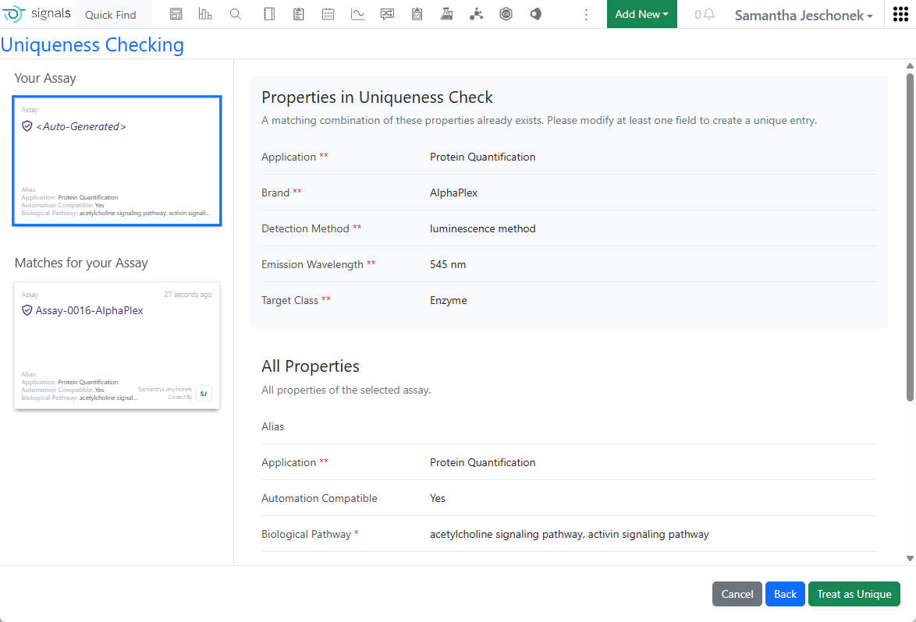The width and height of the screenshot is (916, 622).
Task: Open the lab flask icon
Action: point(447,14)
